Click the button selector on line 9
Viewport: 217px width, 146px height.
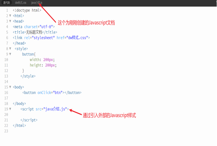click(28, 54)
